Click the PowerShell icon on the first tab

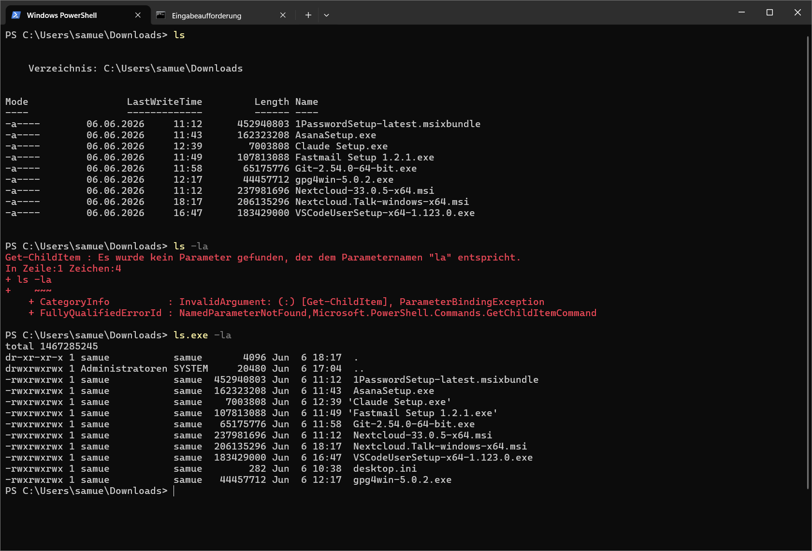pos(16,15)
